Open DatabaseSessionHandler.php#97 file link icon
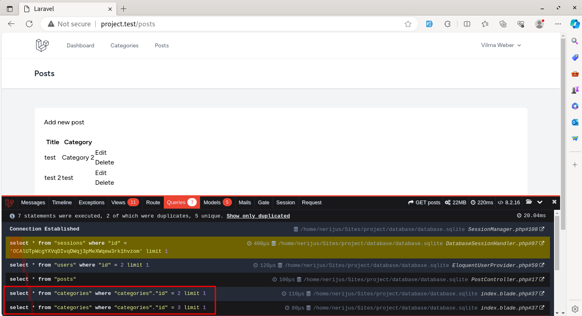The width and height of the screenshot is (582, 316). click(x=542, y=243)
